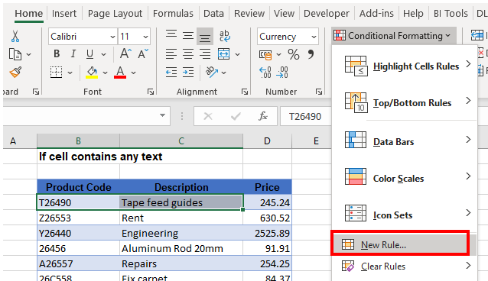Open Alignment dialog launcher
Viewport: 488px width, 281px height.
pos(245,92)
